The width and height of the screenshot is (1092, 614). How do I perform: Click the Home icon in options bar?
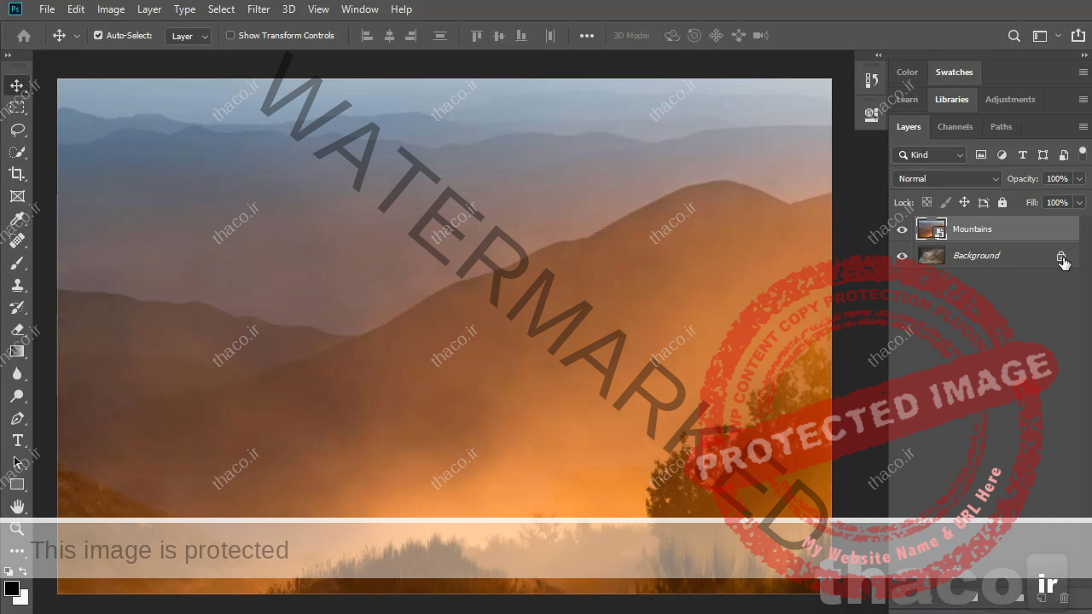(24, 36)
